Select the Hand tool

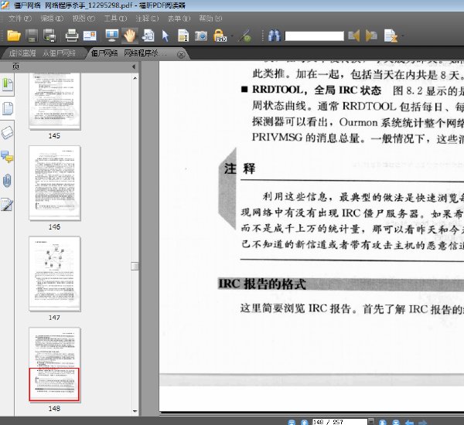(x=129, y=36)
